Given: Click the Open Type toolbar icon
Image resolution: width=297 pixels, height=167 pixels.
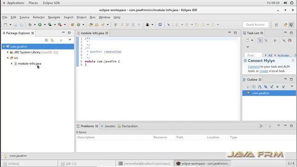Looking at the screenshot, I should click(x=91, y=25).
